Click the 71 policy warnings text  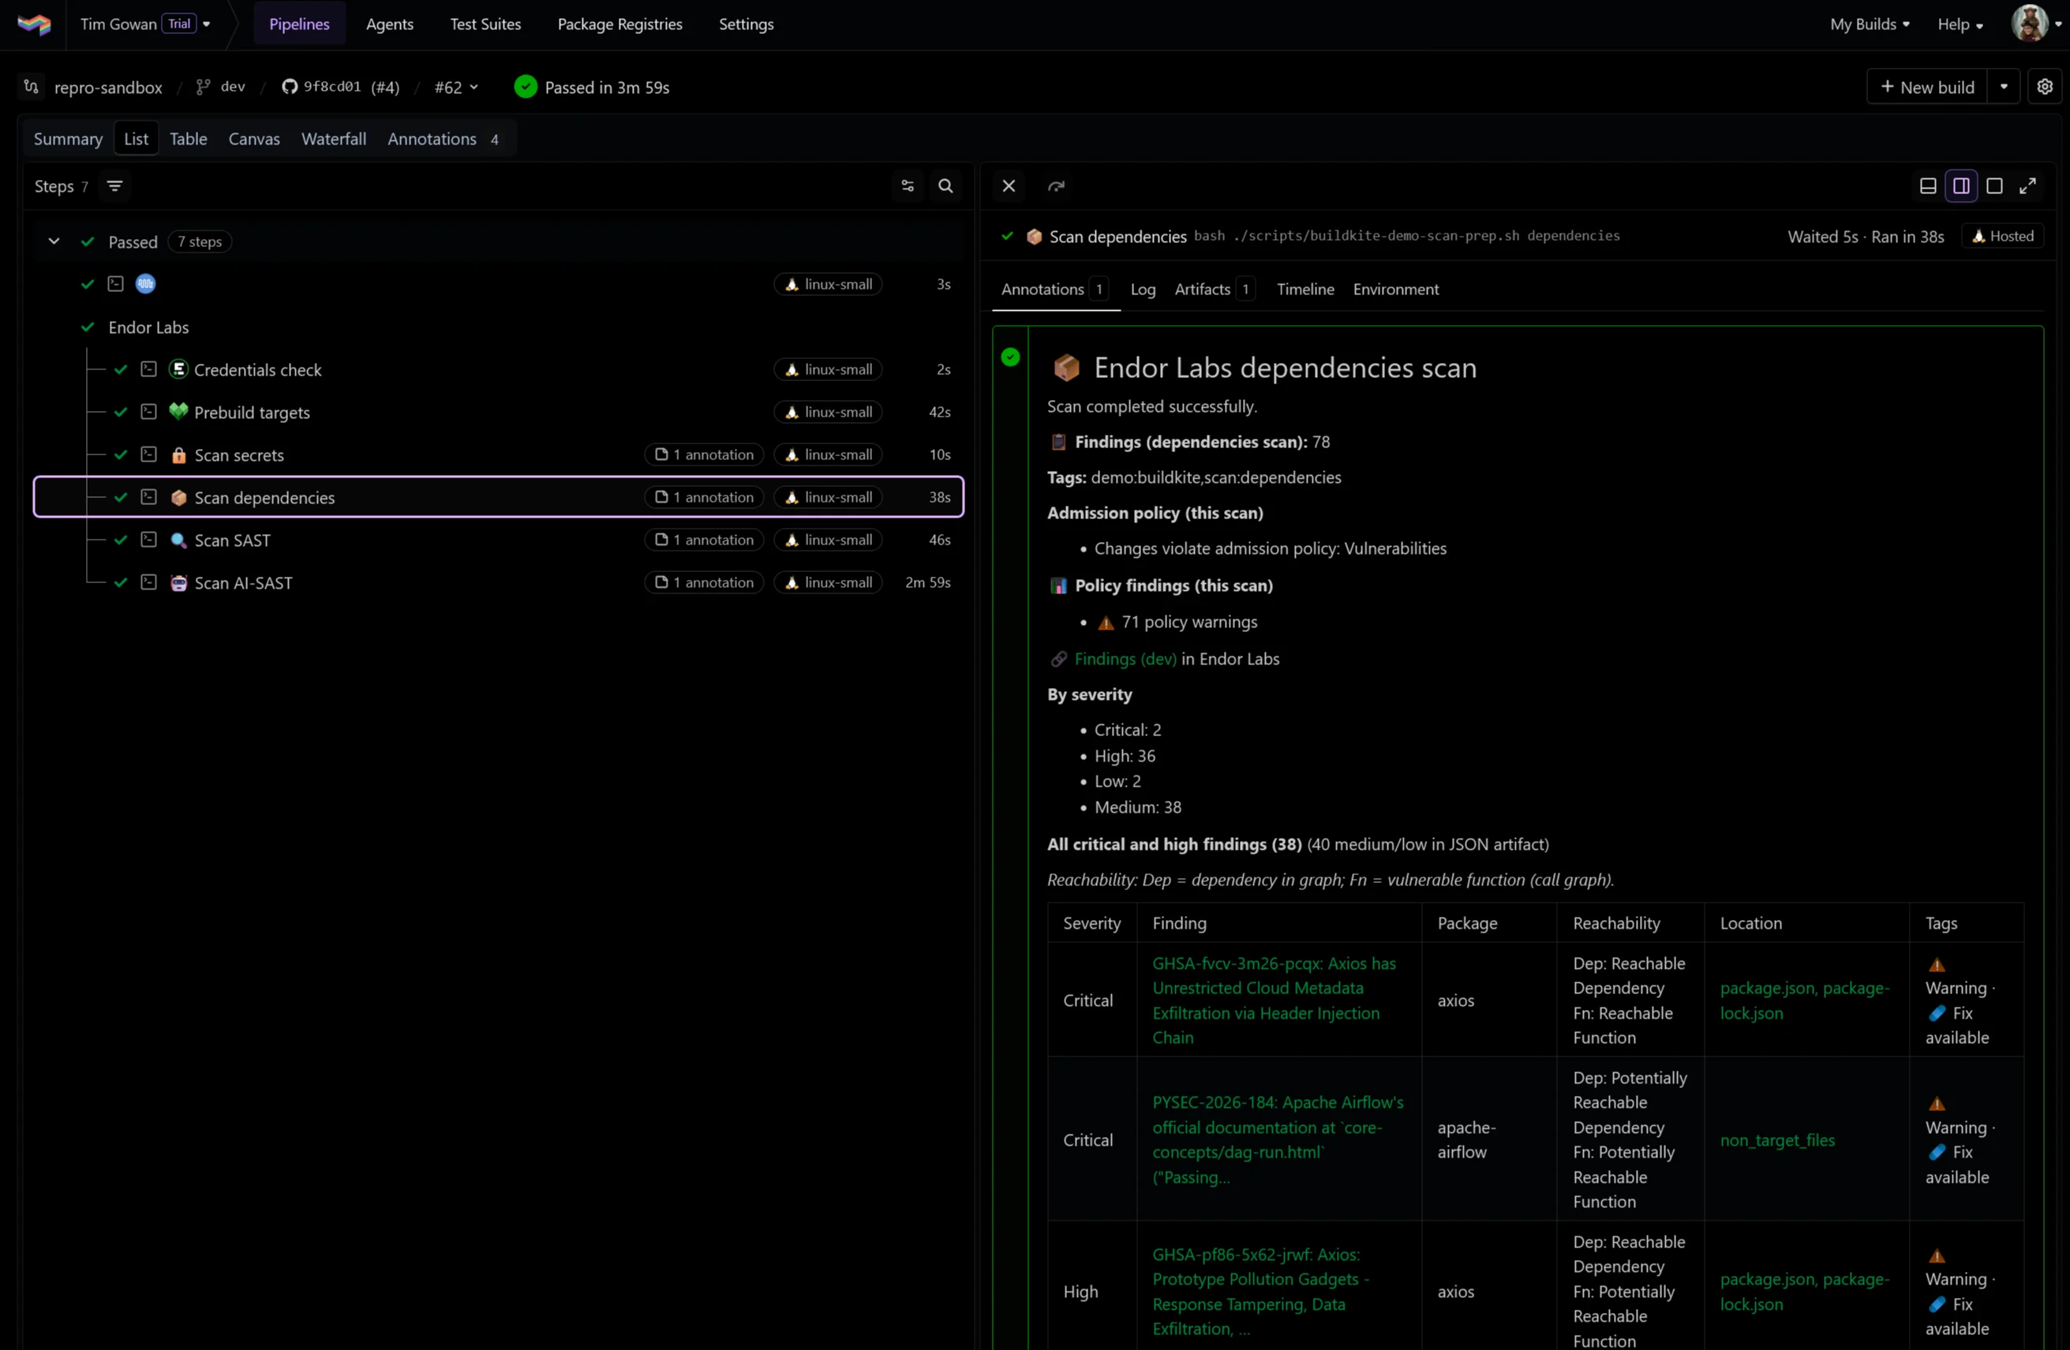coord(1189,622)
